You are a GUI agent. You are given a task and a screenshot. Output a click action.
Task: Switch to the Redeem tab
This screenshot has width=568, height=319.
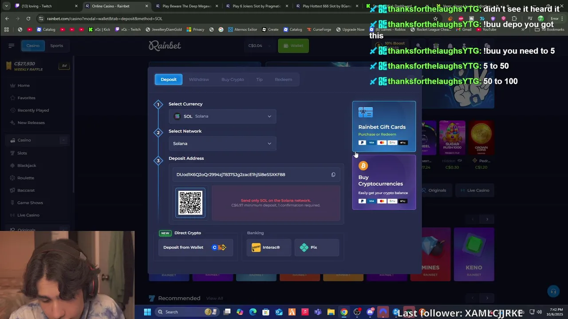[283, 79]
